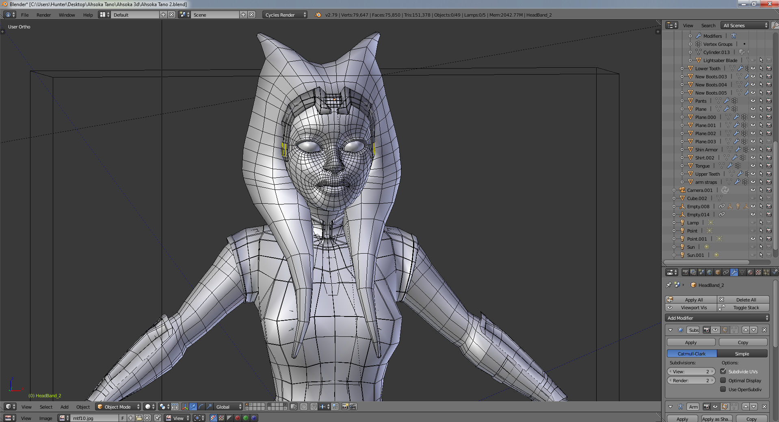The width and height of the screenshot is (779, 422).
Task: Hide Pants object with eye icon
Action: point(753,101)
